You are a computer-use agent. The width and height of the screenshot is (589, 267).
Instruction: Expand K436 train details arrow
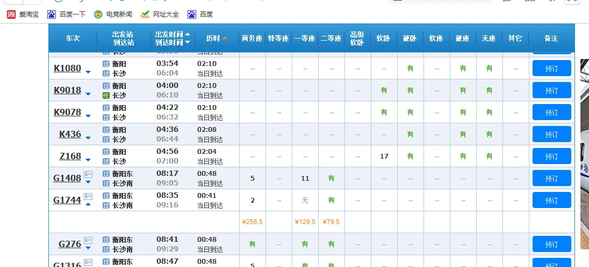88,138
